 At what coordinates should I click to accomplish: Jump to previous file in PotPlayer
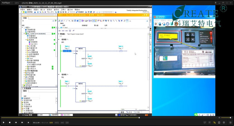click(x=16, y=122)
